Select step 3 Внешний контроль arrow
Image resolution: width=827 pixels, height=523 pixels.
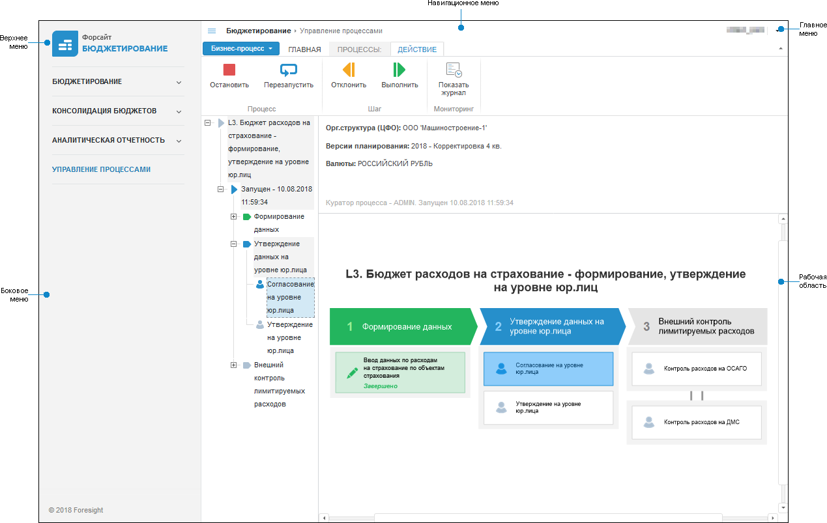point(697,326)
